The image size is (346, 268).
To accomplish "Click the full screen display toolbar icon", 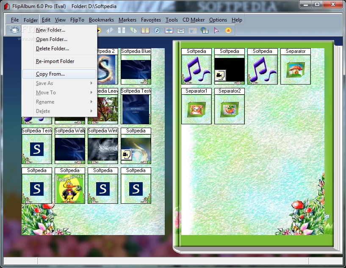I will [181, 30].
